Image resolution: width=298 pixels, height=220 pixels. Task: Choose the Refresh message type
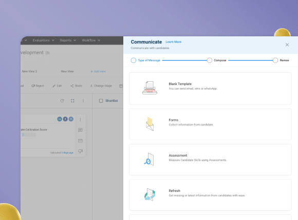point(210,195)
